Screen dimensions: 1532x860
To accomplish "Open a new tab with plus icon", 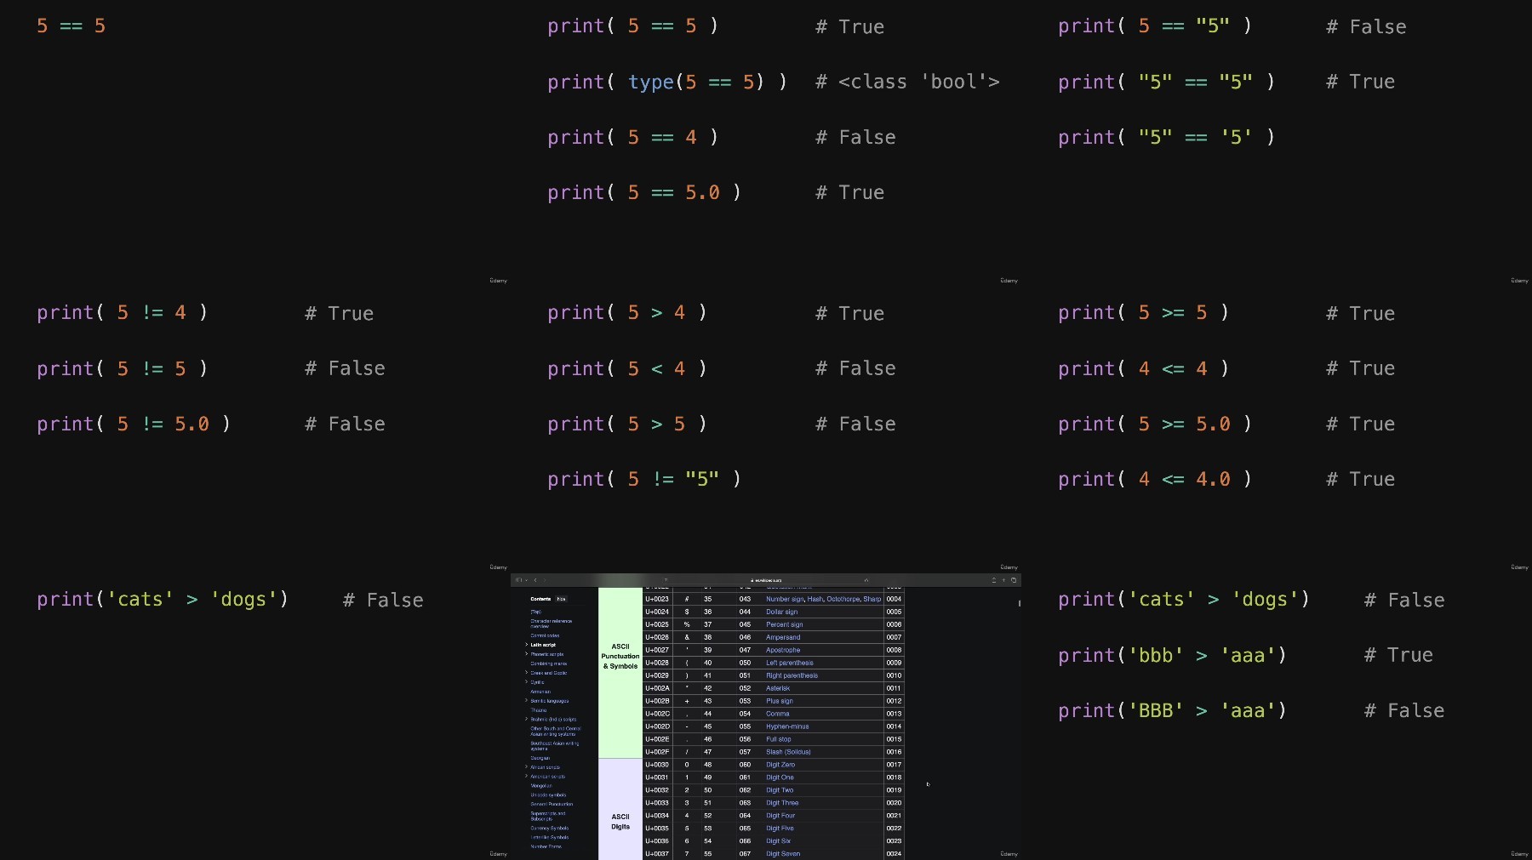I will pos(1003,580).
